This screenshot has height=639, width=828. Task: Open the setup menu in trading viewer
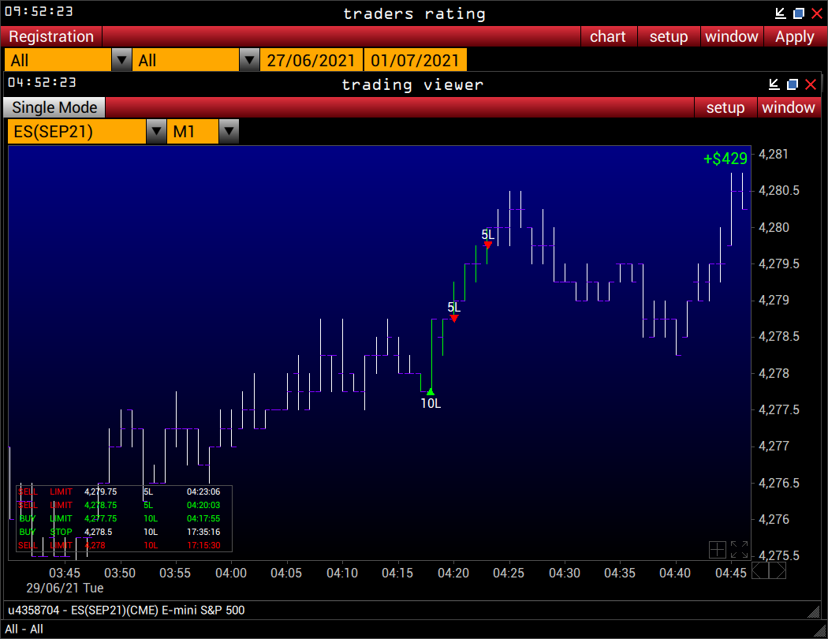(725, 107)
